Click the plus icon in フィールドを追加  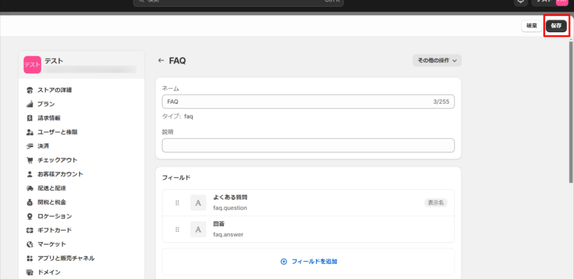click(283, 262)
